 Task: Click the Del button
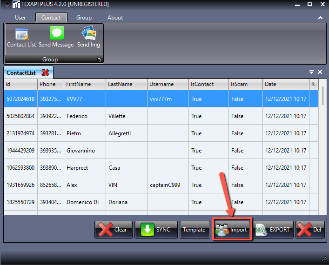pos(310,230)
